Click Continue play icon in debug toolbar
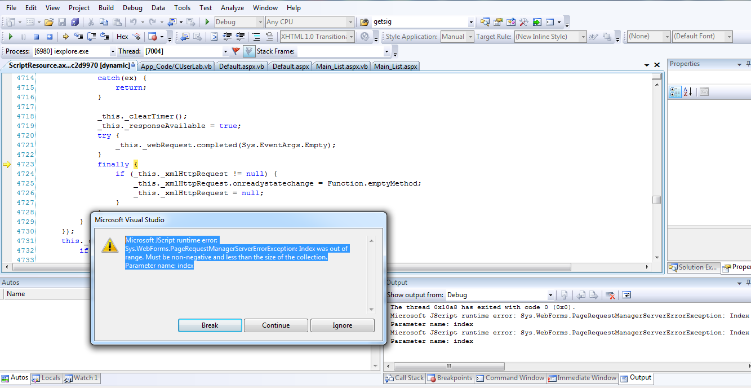The height and width of the screenshot is (388, 751). [10, 37]
